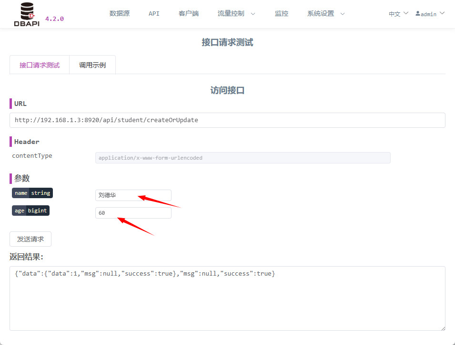
Task: Click the textarea resize handle
Action: point(443,328)
